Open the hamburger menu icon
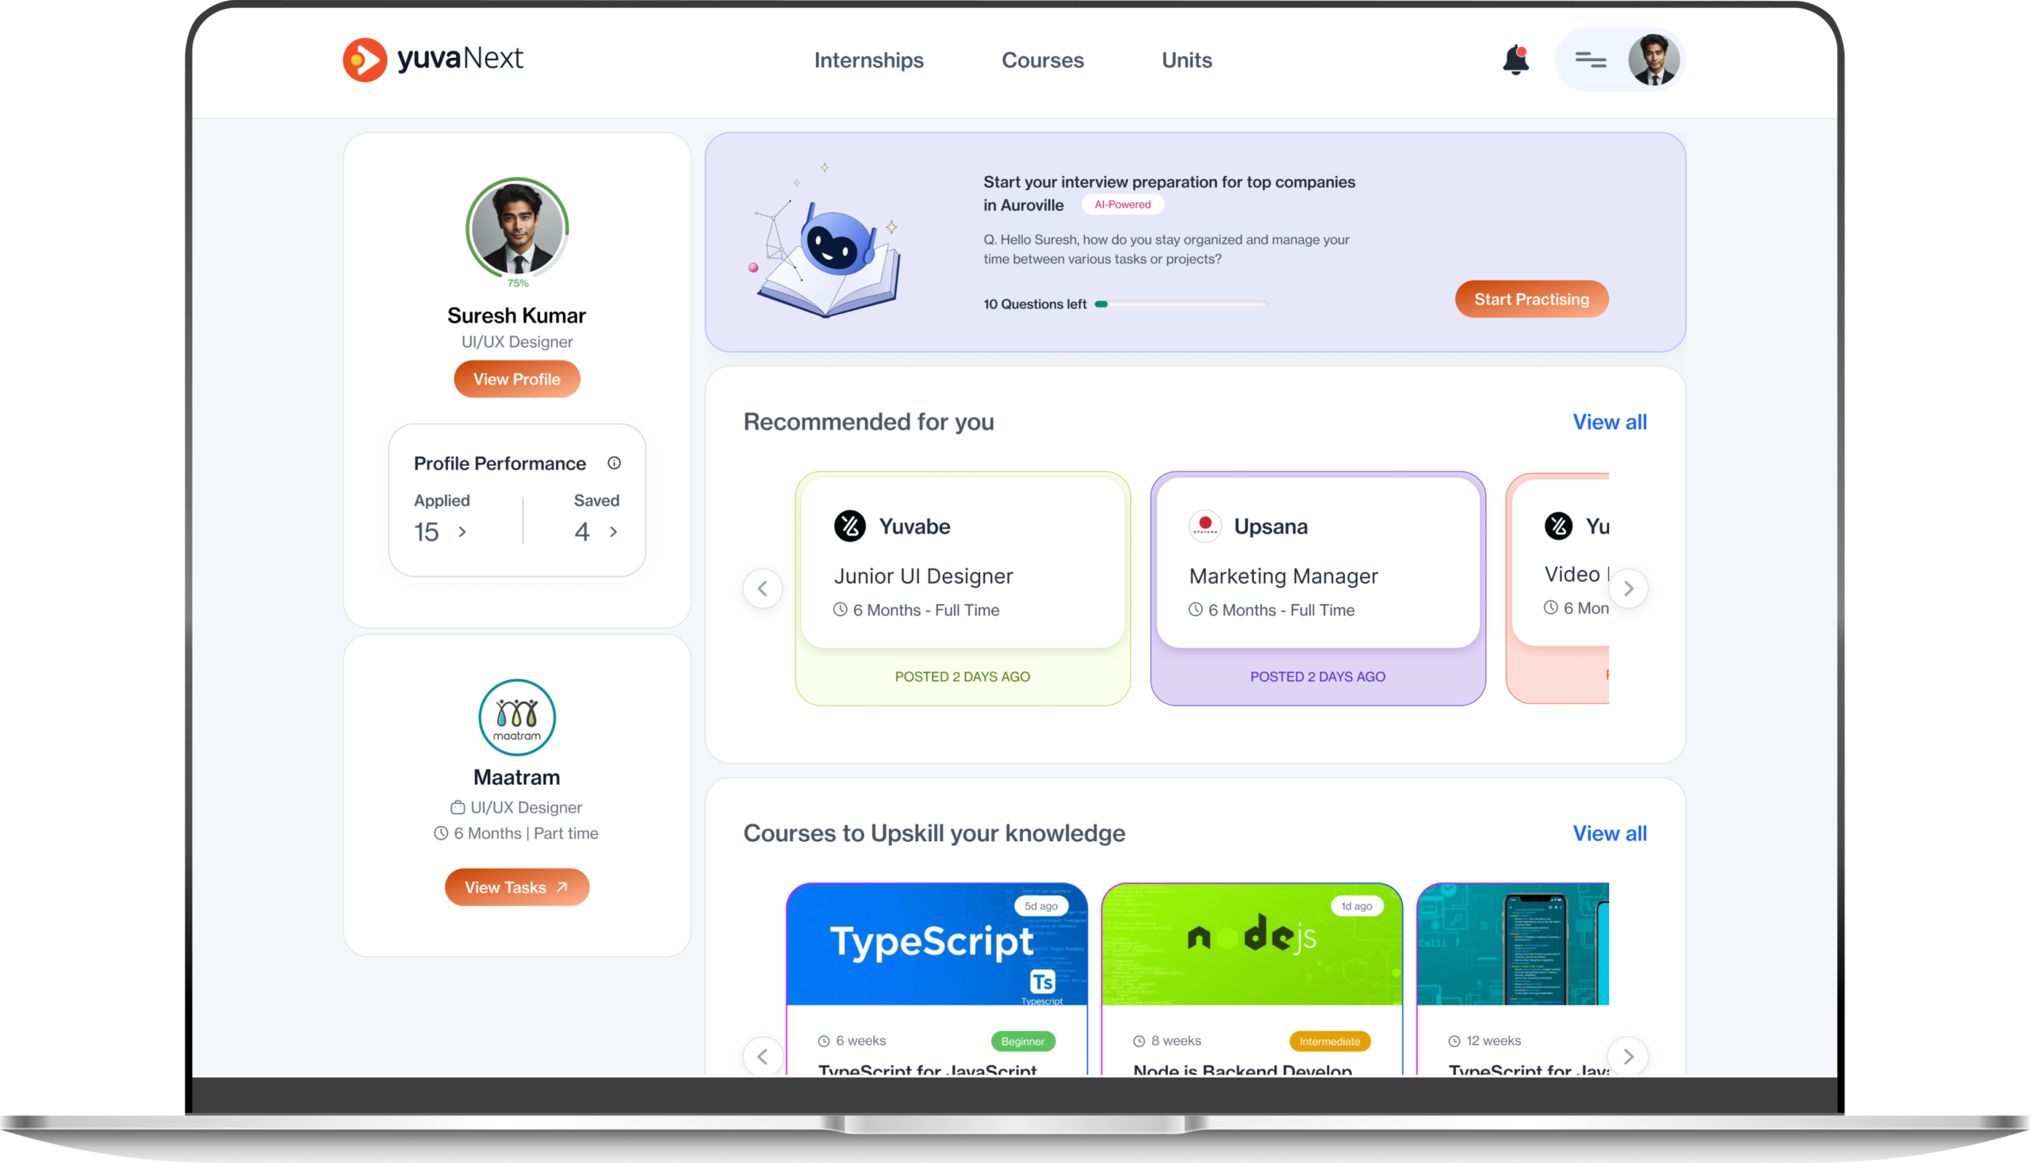Screen dimensions: 2030x1163 tap(1590, 60)
